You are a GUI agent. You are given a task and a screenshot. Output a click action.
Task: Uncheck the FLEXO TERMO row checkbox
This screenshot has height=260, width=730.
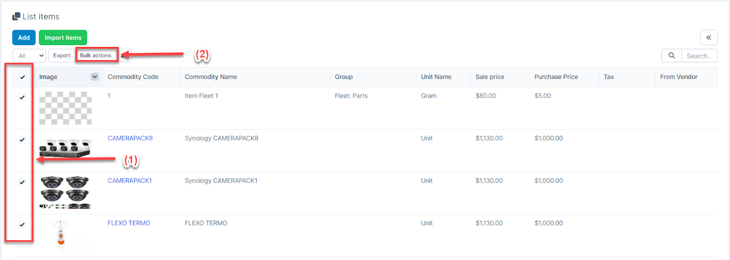point(22,224)
